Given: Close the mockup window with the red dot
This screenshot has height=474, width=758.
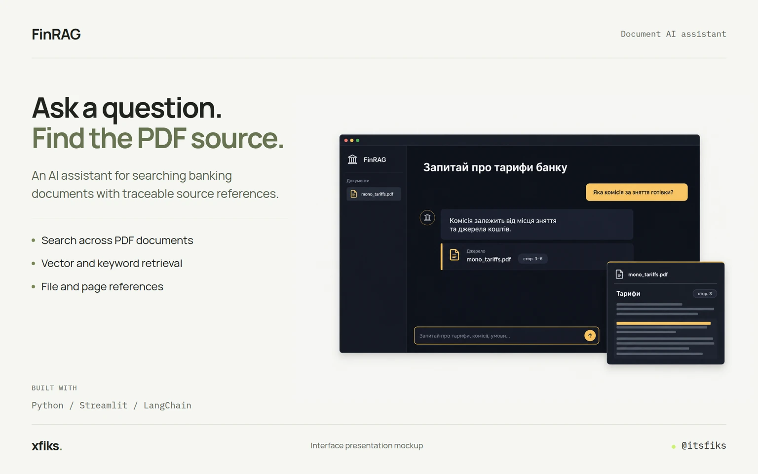Looking at the screenshot, I should (346, 141).
